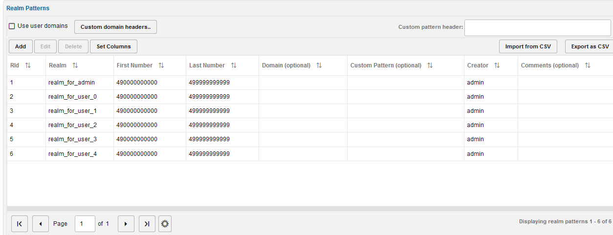This screenshot has height=235, width=613.
Task: Click Import from CSV button
Action: 528,46
